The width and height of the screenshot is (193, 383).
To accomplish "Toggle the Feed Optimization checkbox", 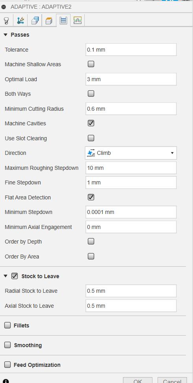I will pyautogui.click(x=7, y=365).
